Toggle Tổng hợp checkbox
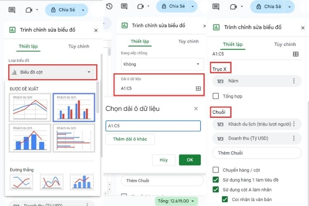Screen dimensions: 309x206 pyautogui.click(x=216, y=96)
